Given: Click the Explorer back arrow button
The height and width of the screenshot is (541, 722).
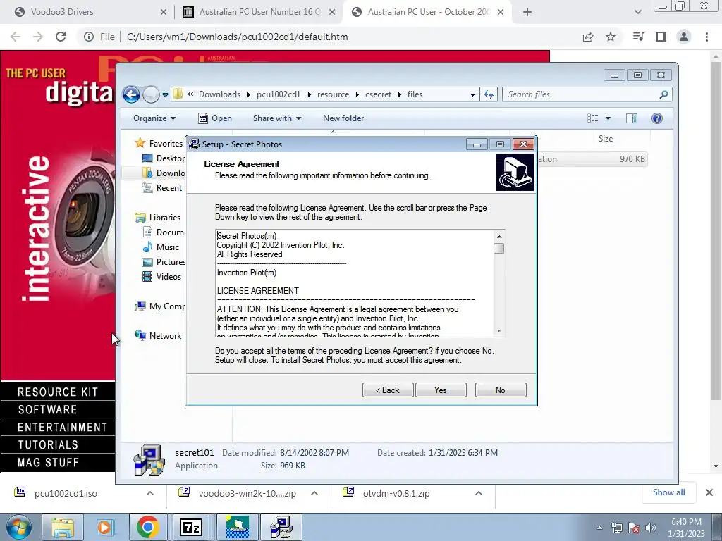Looking at the screenshot, I should click(131, 95).
